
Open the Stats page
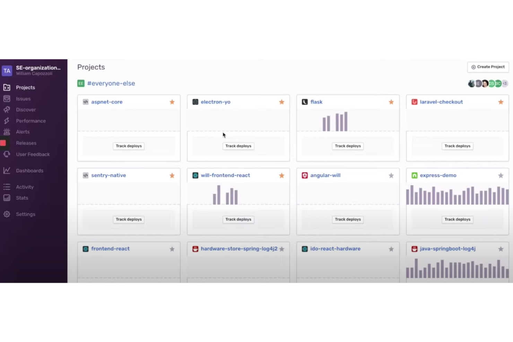click(22, 198)
